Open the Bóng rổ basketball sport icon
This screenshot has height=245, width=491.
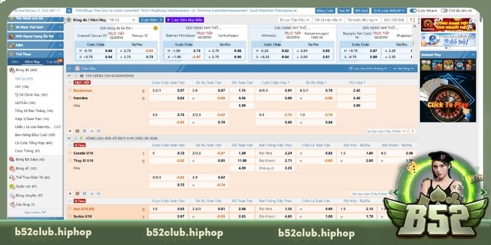(x=12, y=168)
